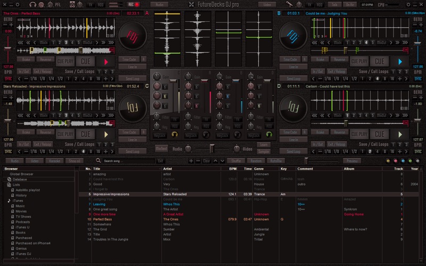Click the AutoMix button

tap(275, 161)
